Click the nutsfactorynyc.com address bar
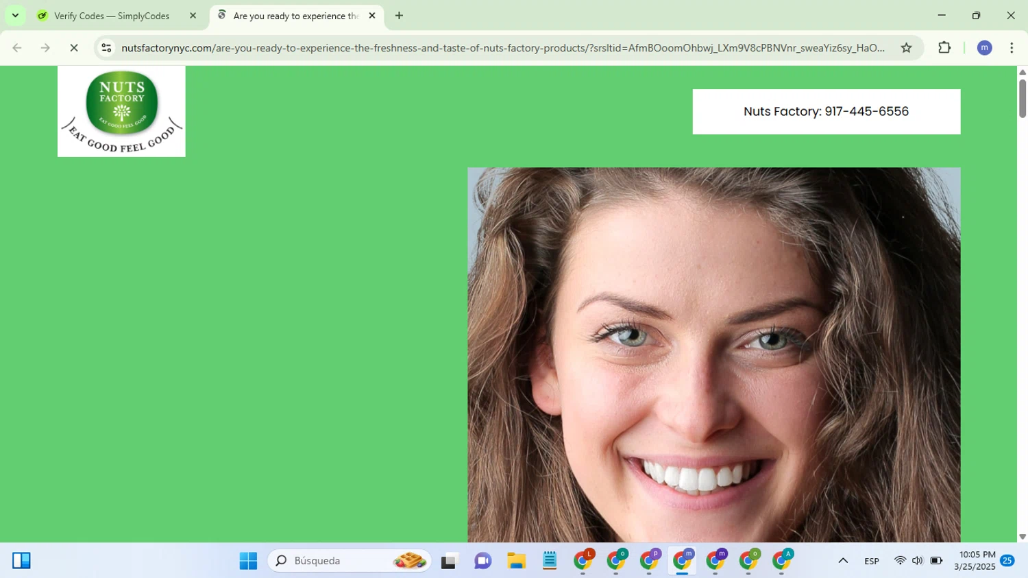This screenshot has width=1028, height=578. pyautogui.click(x=503, y=48)
